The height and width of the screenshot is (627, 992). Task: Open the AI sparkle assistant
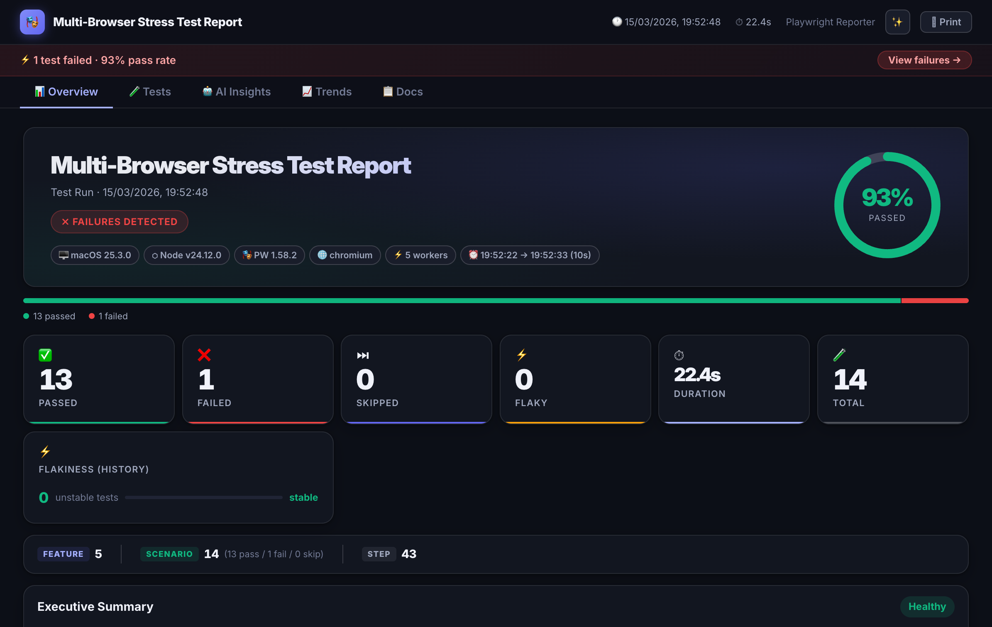point(897,22)
